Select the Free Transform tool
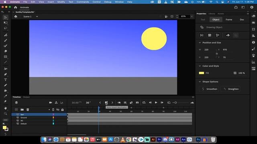The width and height of the screenshot is (257, 144). click(5, 23)
